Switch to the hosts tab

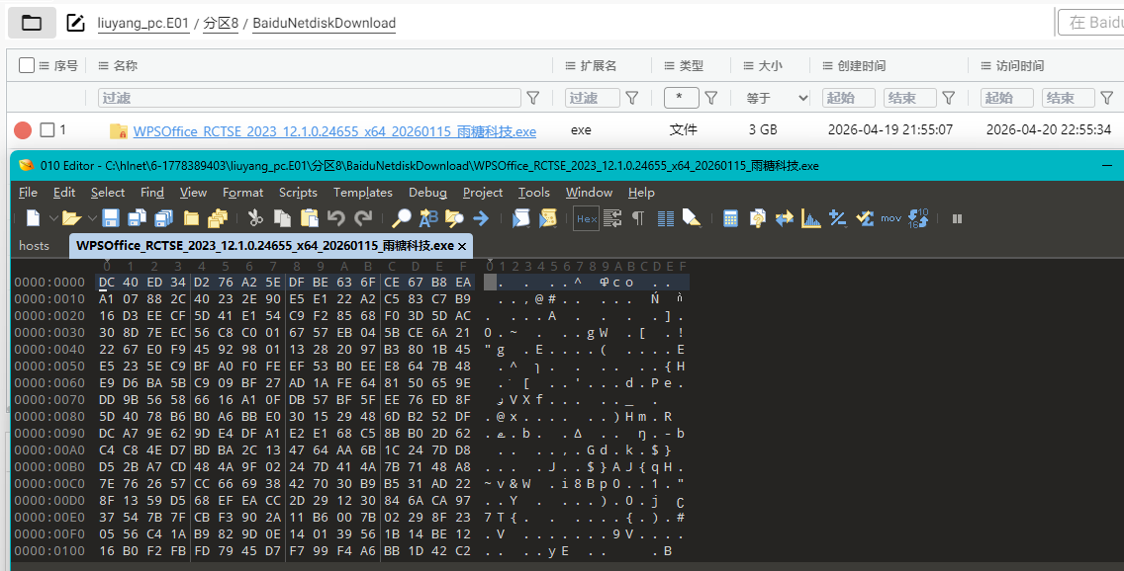(35, 245)
